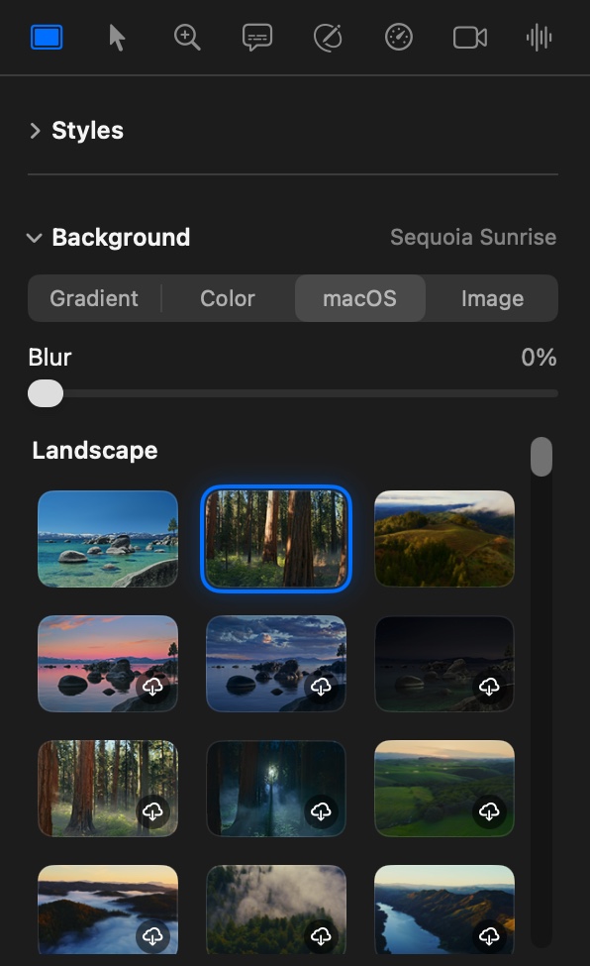Screen dimensions: 590x966
Task: Download the foggy mountains sunrise wallpaper
Action: (152, 936)
